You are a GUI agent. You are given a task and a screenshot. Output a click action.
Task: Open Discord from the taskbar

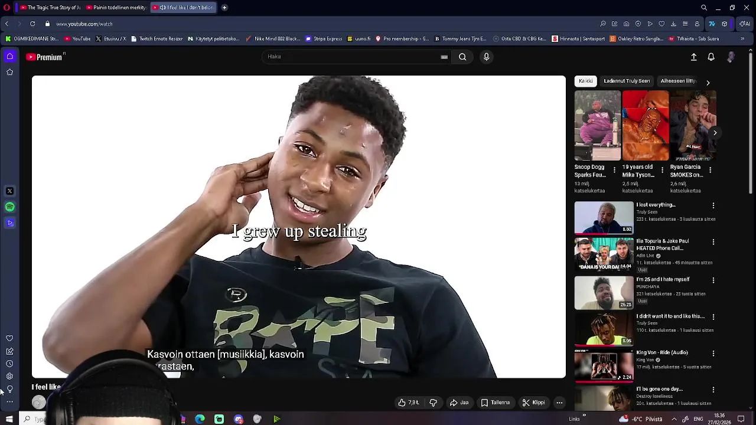coord(239,419)
